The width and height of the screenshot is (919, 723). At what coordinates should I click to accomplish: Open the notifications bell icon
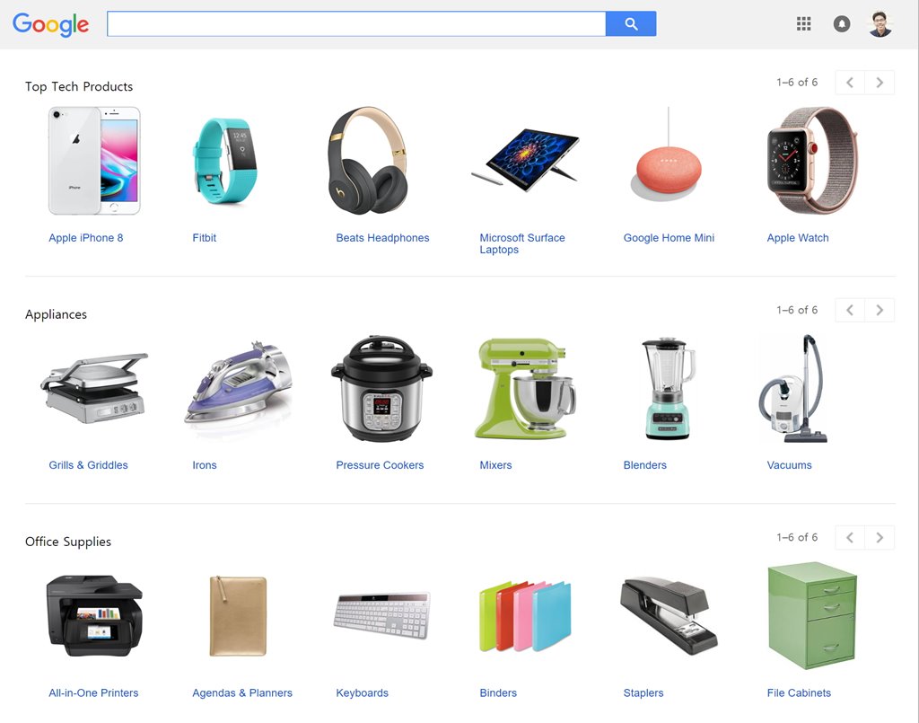pyautogui.click(x=842, y=24)
